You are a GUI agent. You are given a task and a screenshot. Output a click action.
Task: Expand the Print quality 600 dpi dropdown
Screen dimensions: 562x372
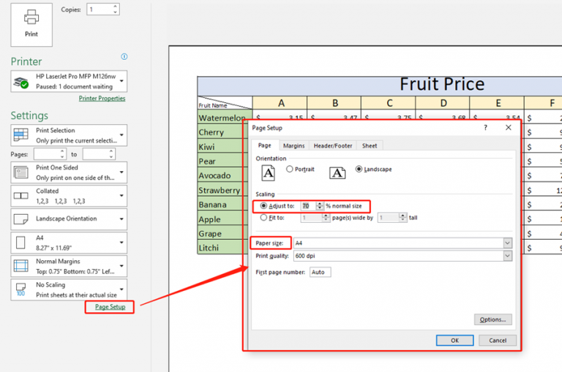[x=507, y=256]
